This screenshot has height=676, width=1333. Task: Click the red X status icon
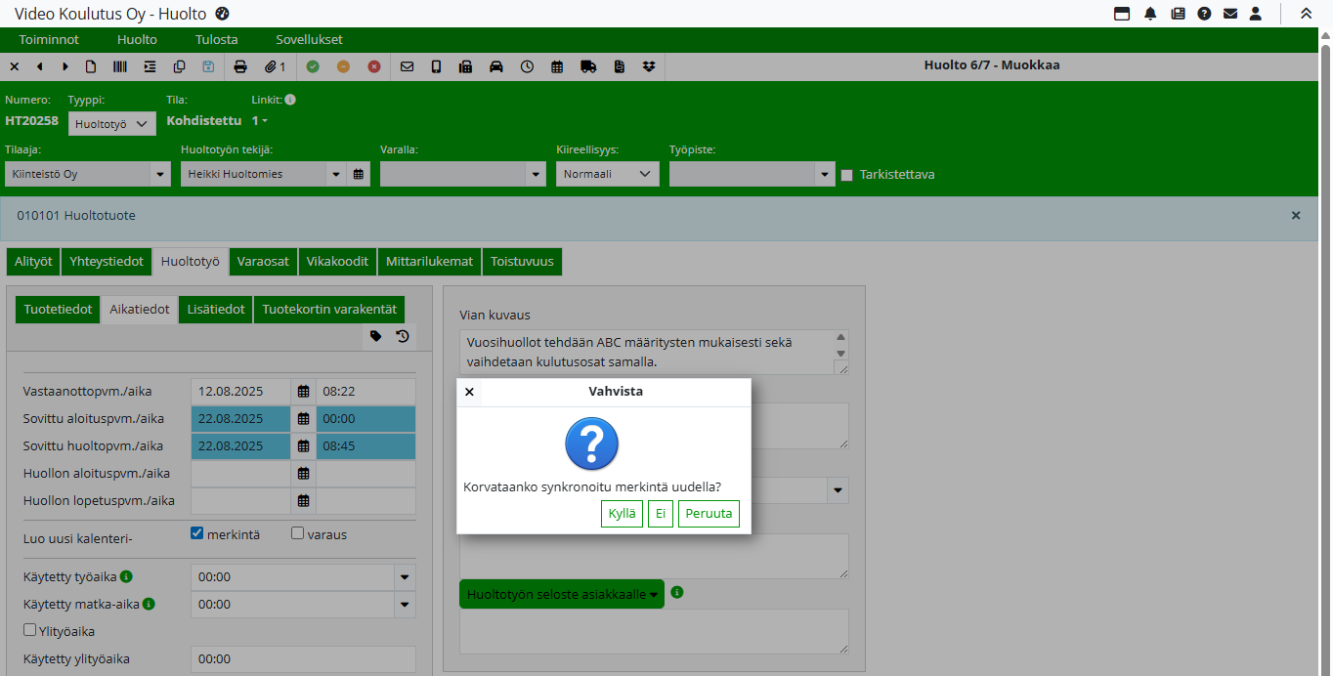(374, 66)
